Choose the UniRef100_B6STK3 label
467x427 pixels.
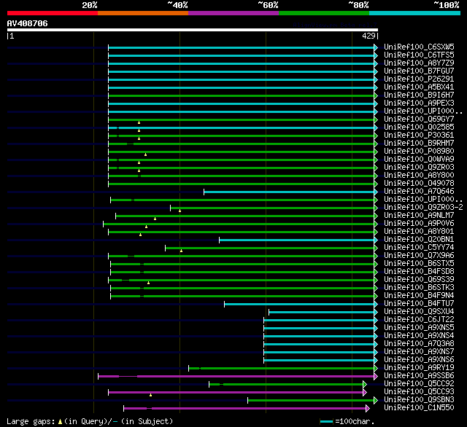click(419, 288)
